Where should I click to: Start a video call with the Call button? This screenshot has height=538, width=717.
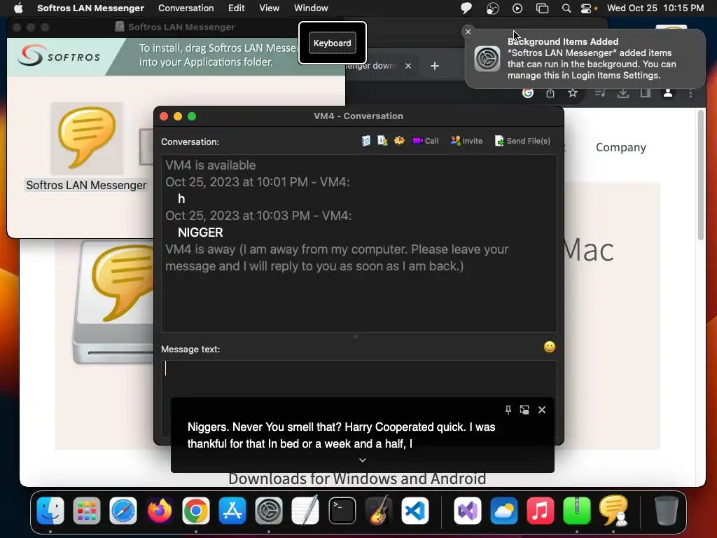425,141
